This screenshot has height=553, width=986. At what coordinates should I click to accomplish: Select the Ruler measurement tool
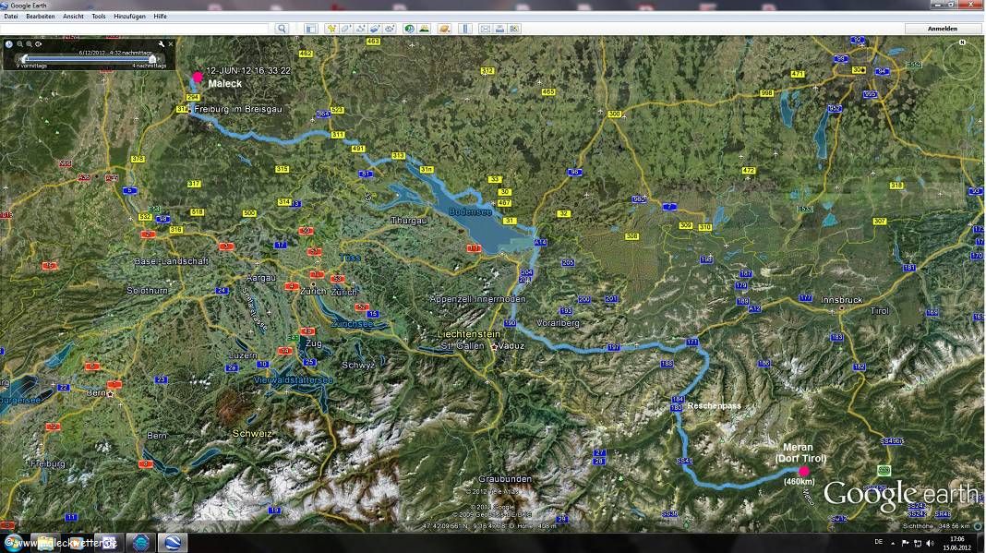click(x=464, y=29)
